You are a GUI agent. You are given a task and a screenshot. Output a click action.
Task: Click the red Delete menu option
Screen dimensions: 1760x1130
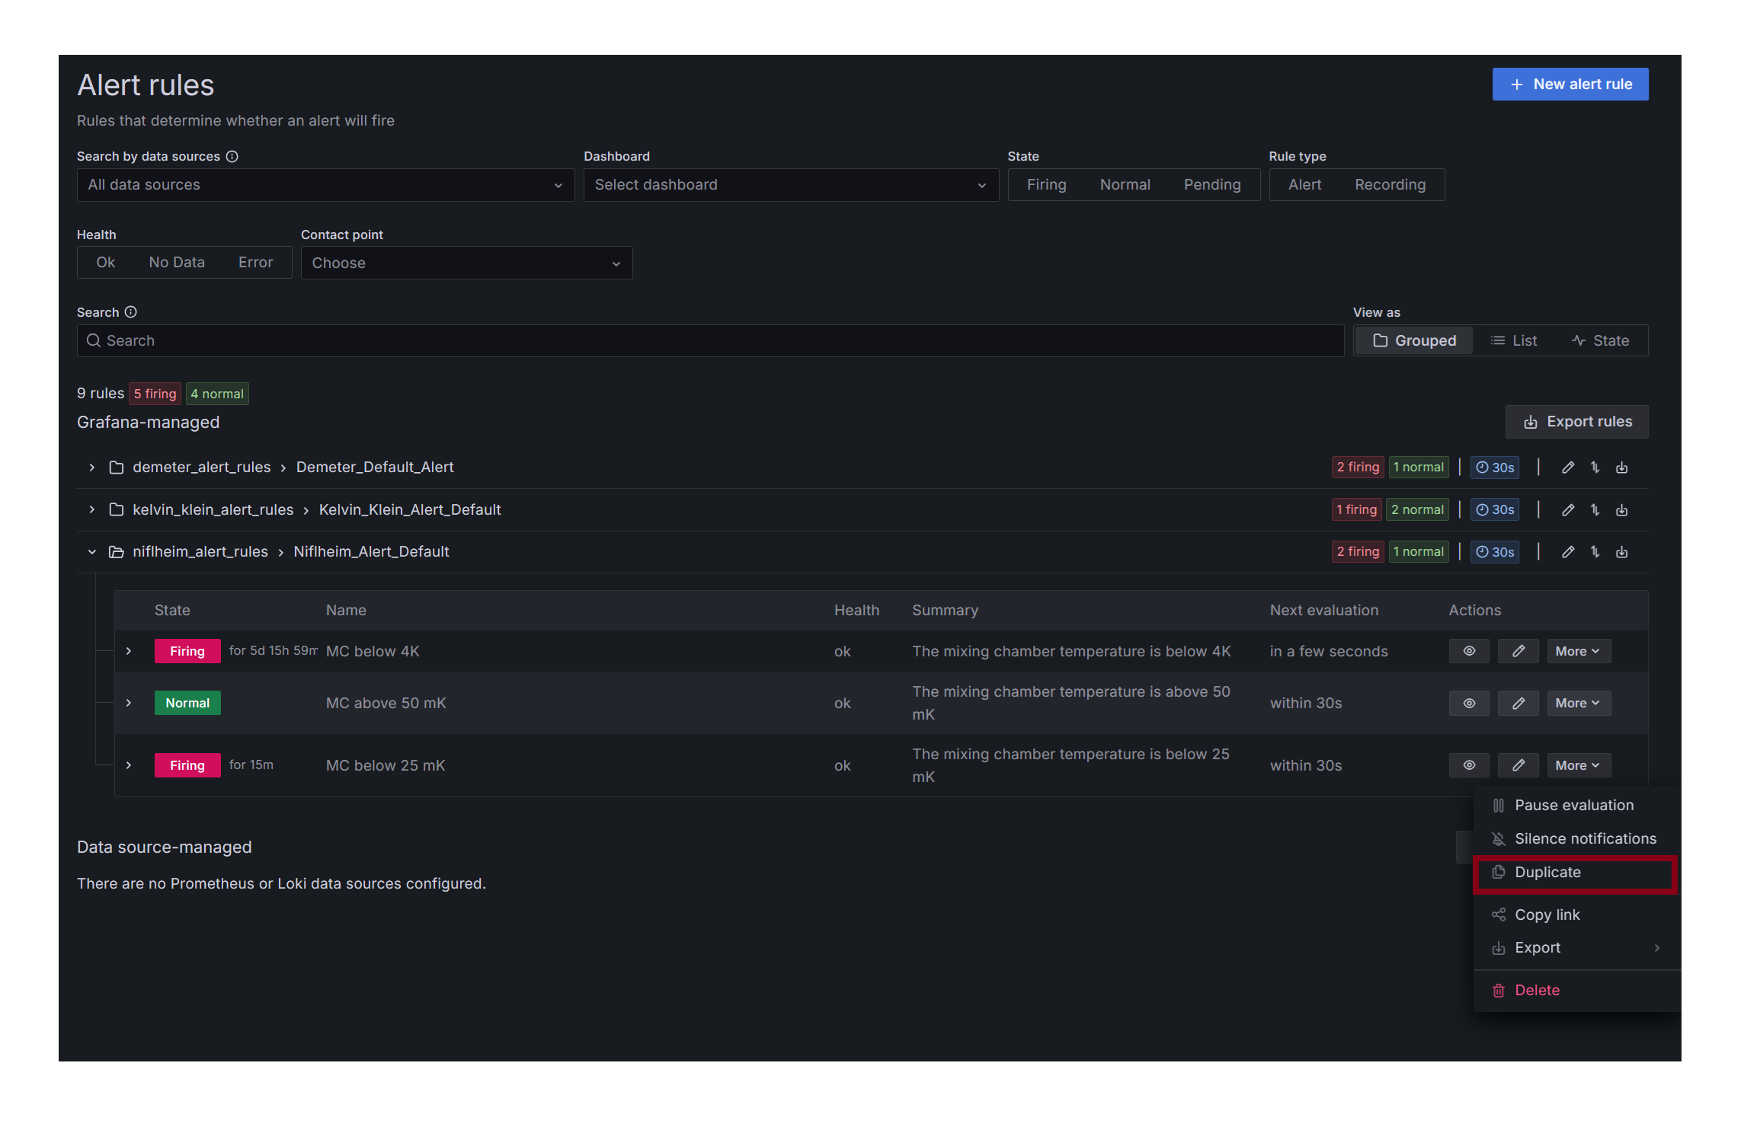tap(1537, 991)
